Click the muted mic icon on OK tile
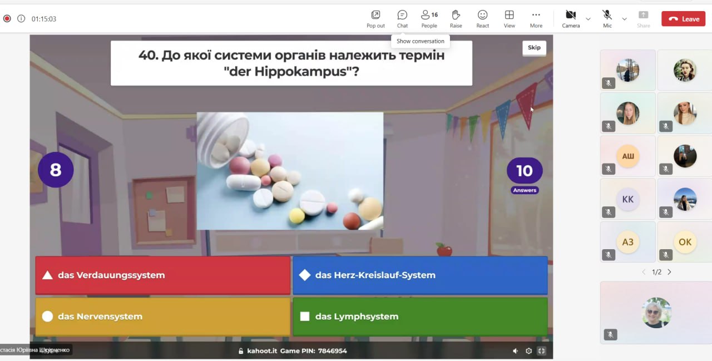The height and width of the screenshot is (361, 712). click(666, 255)
